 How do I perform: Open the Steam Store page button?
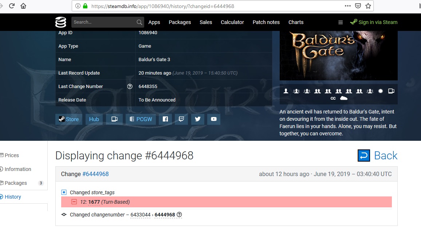(69, 119)
